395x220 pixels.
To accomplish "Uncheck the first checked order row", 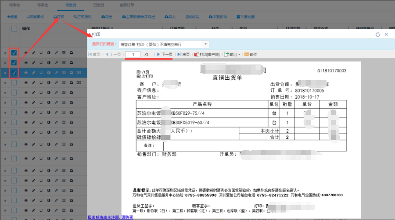I will click(x=14, y=53).
